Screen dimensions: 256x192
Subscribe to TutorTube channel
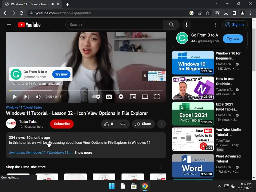(62, 124)
